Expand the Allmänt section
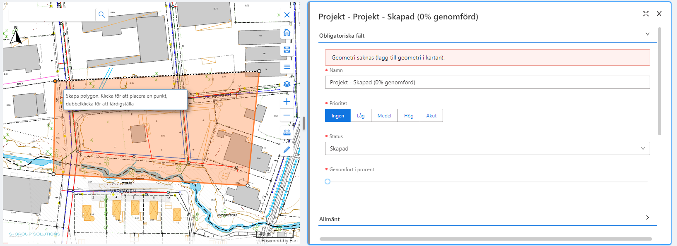677x246 pixels. [647, 218]
